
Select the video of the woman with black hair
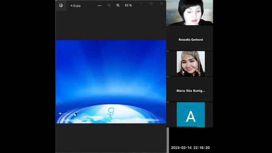coord(190,12)
